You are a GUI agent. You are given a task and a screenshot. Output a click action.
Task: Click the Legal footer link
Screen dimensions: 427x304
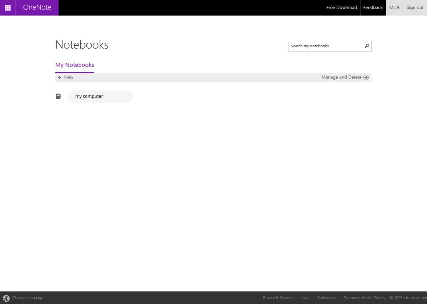click(305, 298)
